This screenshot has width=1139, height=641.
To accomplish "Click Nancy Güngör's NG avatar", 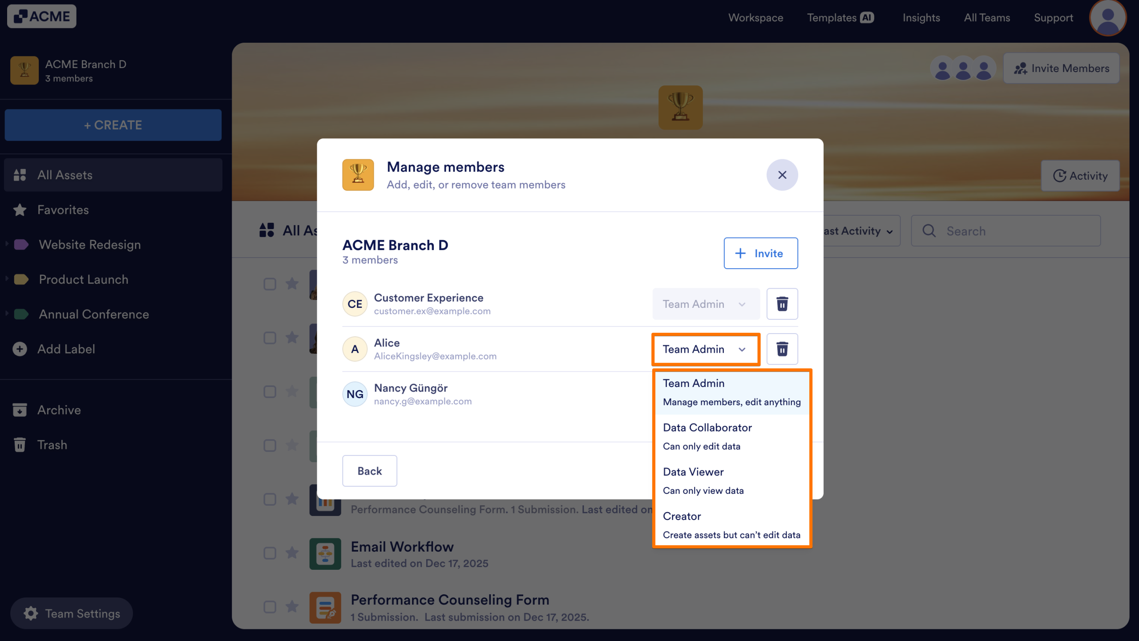I will tap(355, 394).
